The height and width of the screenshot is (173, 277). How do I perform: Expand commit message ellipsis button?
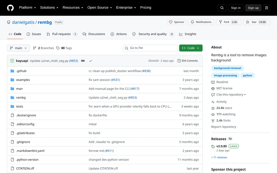coord(83,61)
